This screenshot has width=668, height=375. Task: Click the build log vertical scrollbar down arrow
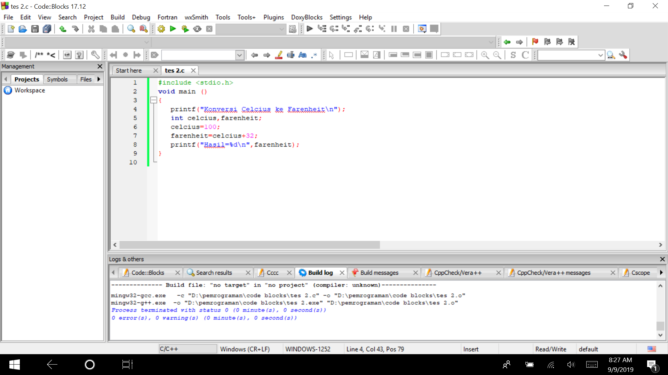(x=660, y=335)
